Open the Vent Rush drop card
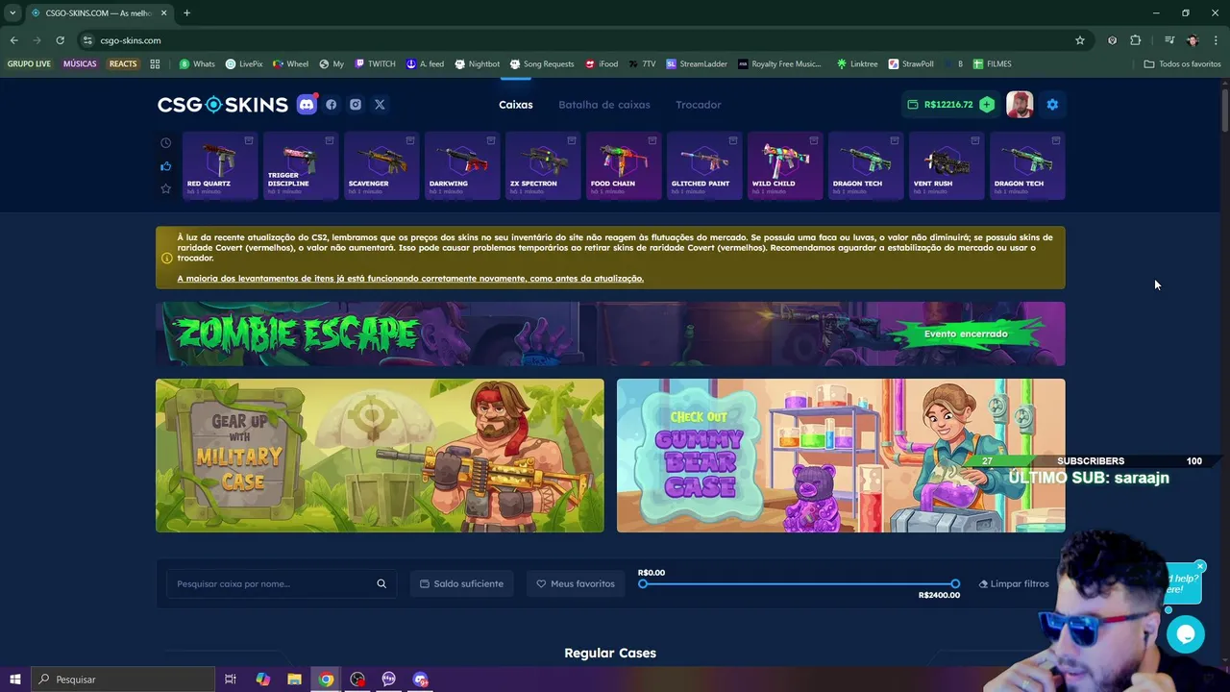Screen dimensions: 1230x692 (x=947, y=166)
